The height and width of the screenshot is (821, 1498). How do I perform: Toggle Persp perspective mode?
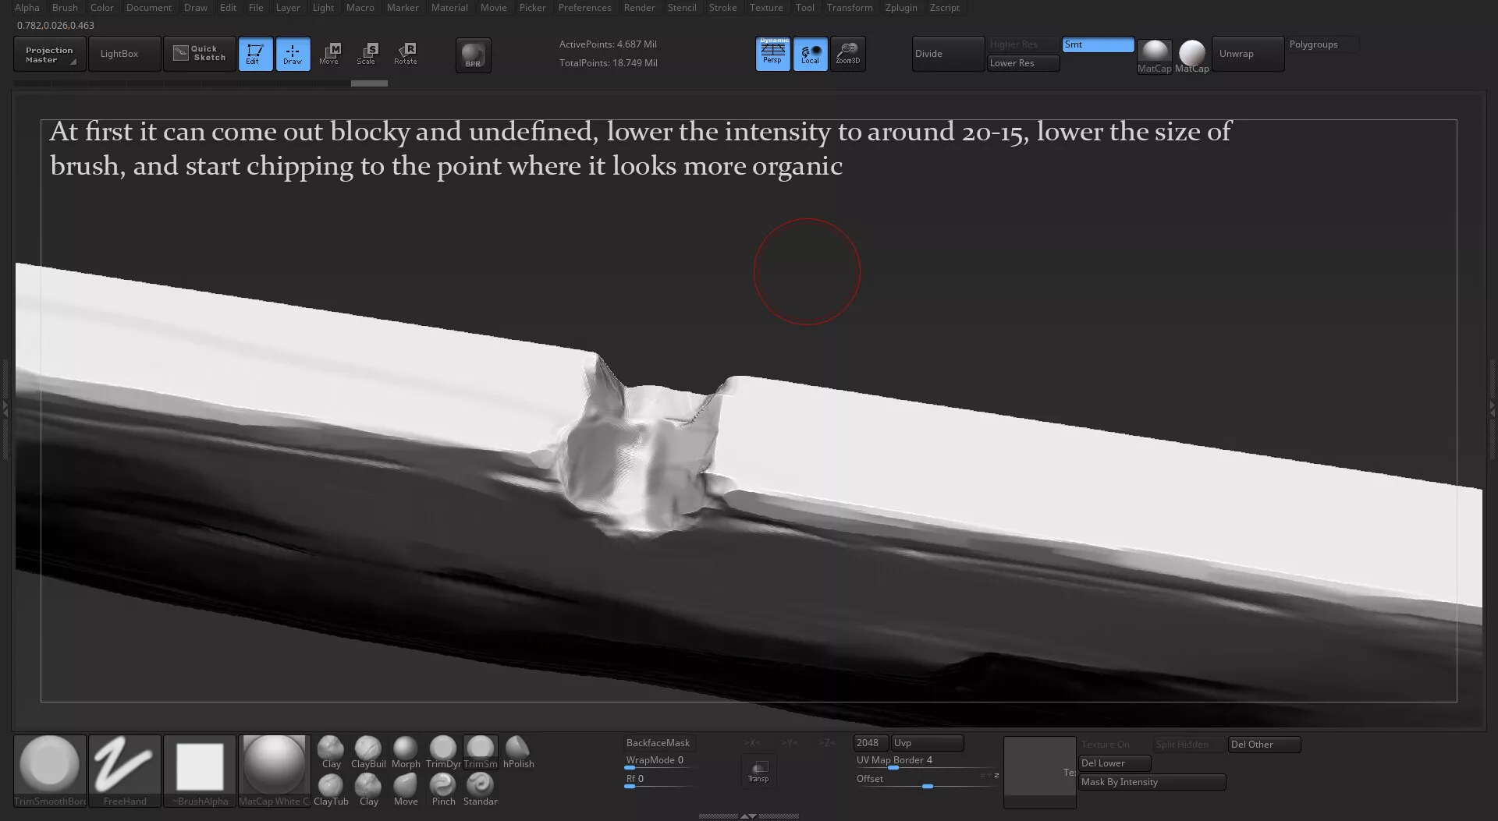point(772,53)
